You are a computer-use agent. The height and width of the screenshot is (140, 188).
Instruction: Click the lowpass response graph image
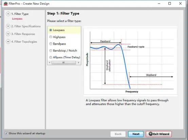click(130, 61)
